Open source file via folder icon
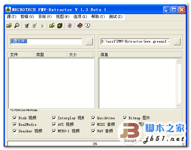The image size is (191, 150). (9, 26)
